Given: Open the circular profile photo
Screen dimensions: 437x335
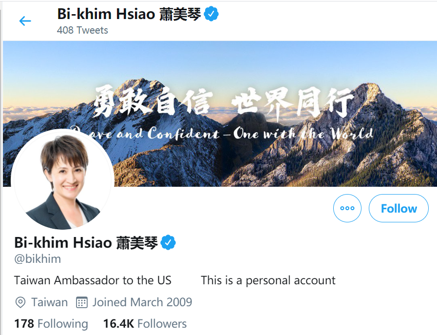Looking at the screenshot, I should point(63,180).
